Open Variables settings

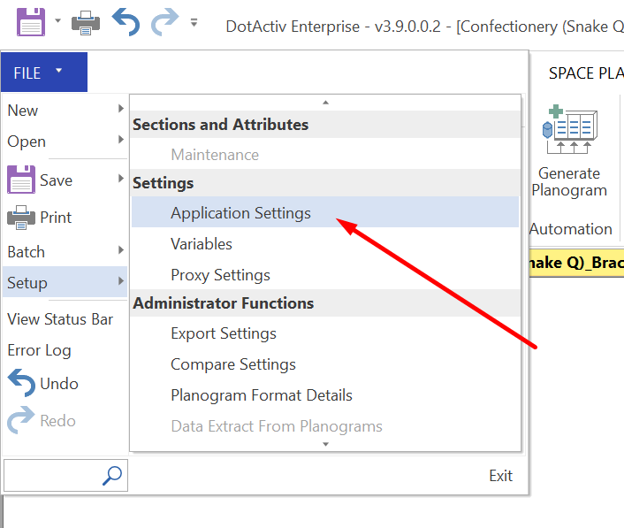[325, 244]
